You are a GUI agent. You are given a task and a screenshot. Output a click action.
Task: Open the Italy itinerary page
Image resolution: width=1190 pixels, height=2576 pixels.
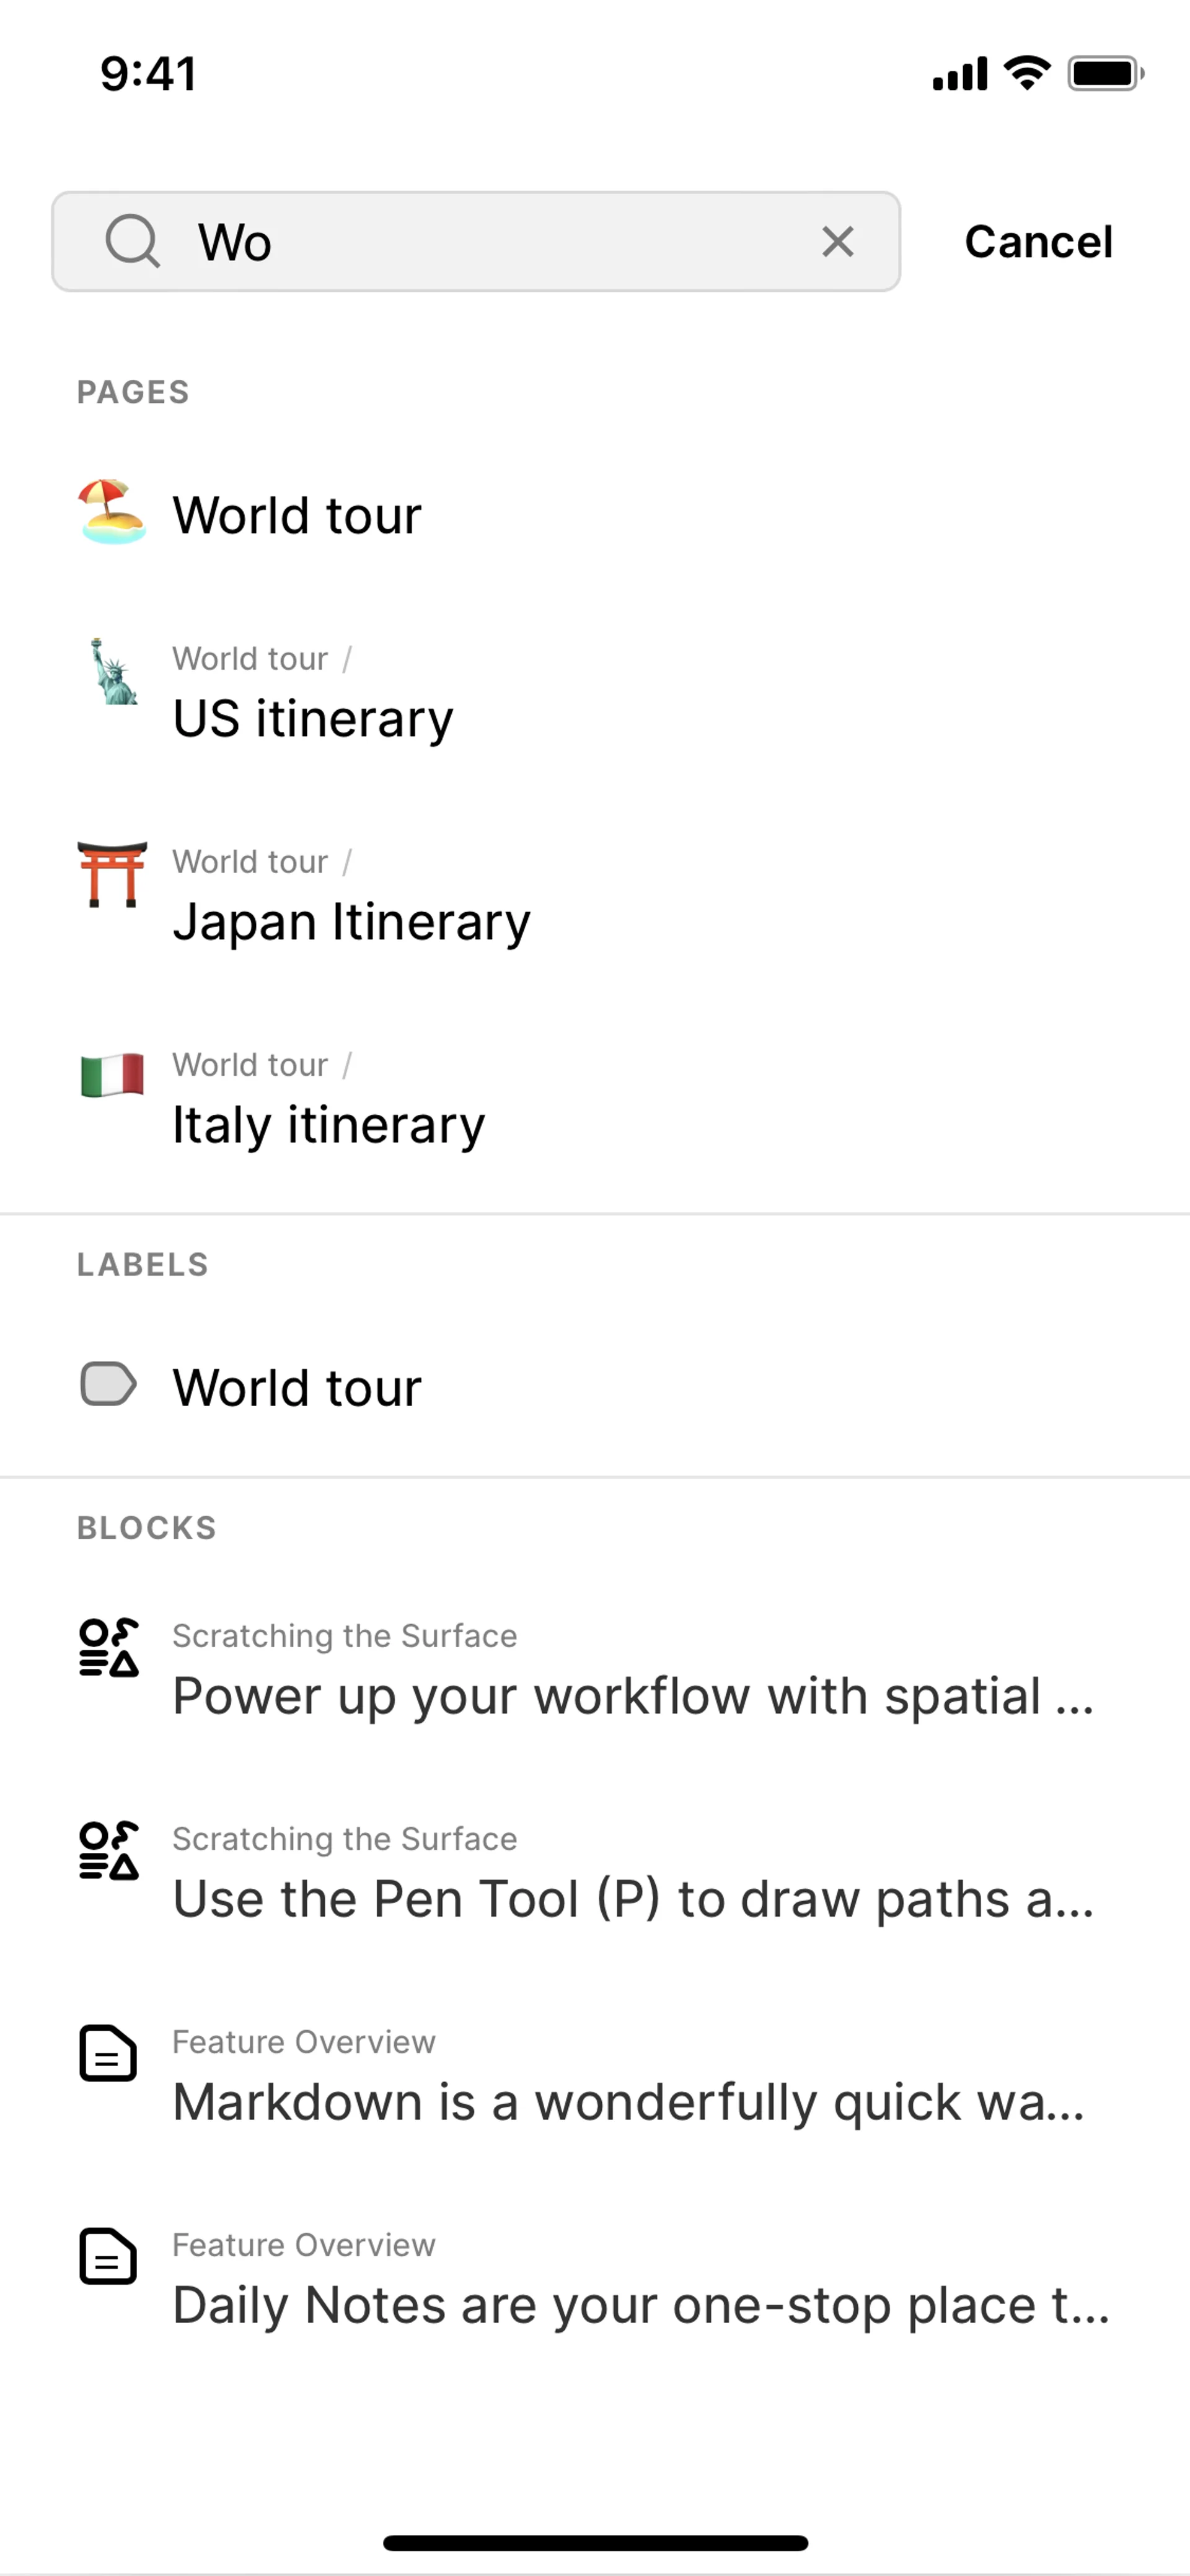[328, 1123]
